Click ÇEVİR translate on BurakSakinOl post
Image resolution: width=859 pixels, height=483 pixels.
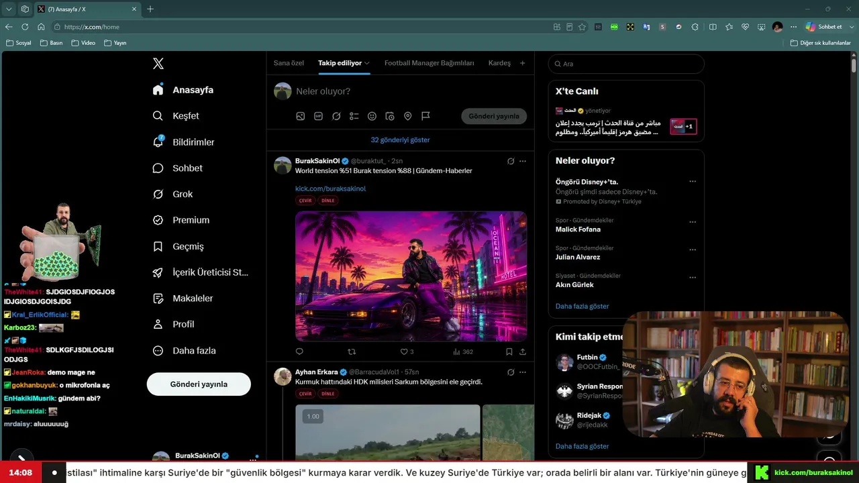point(305,201)
